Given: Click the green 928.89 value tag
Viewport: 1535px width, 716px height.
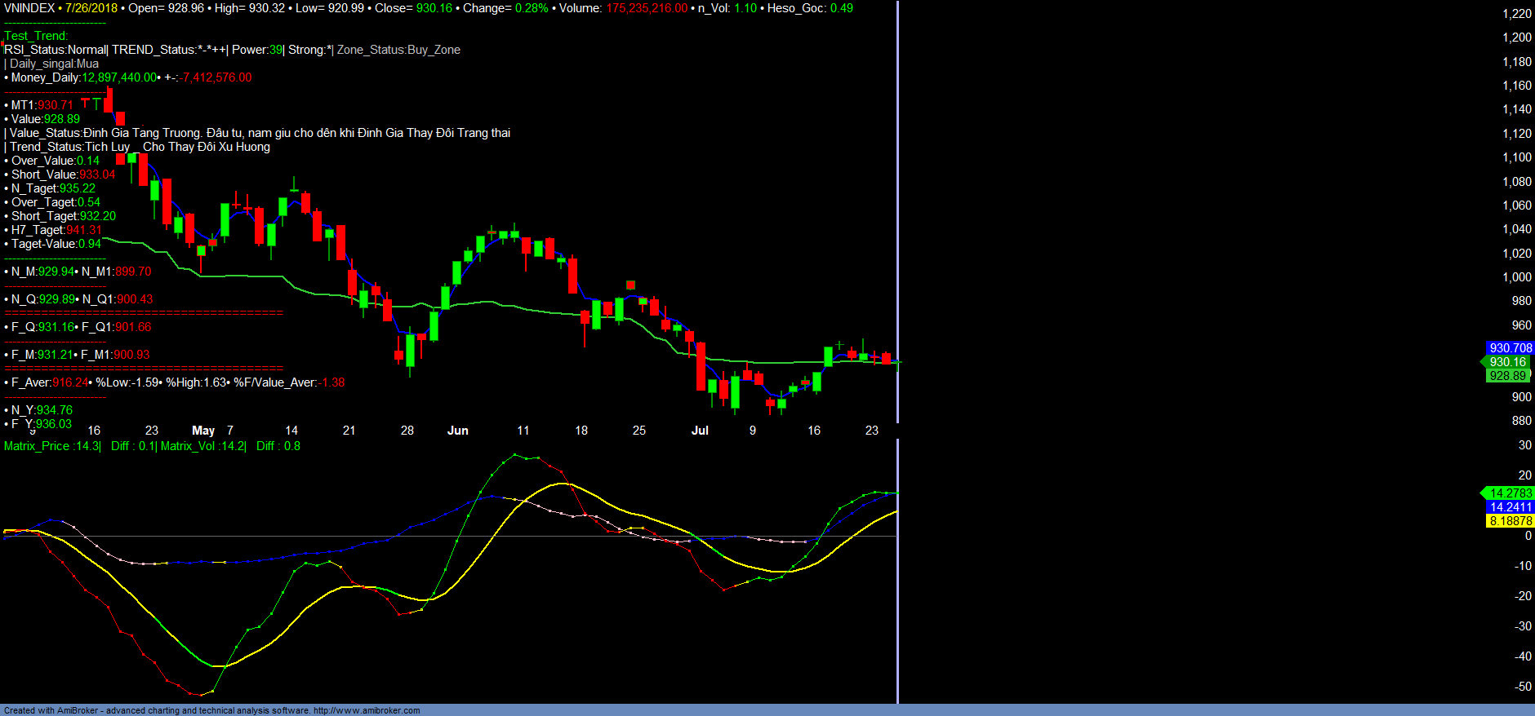Looking at the screenshot, I should (x=1507, y=376).
